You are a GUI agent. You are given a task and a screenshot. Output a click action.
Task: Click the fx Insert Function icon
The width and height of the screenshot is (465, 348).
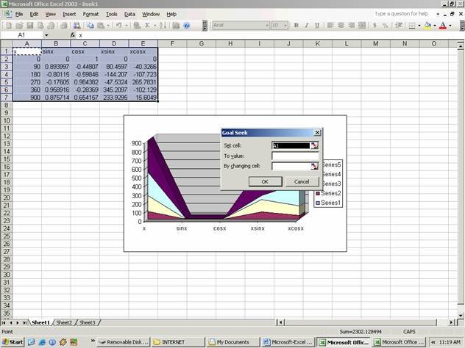73,35
